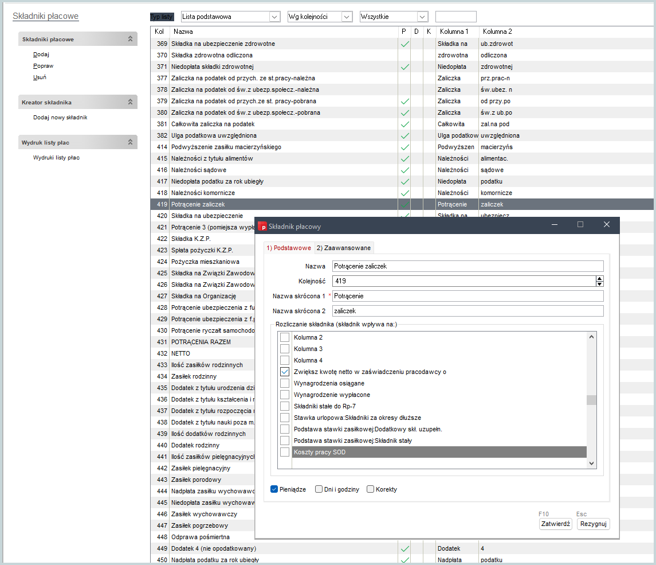Open Wydruki listy płac link

[57, 158]
